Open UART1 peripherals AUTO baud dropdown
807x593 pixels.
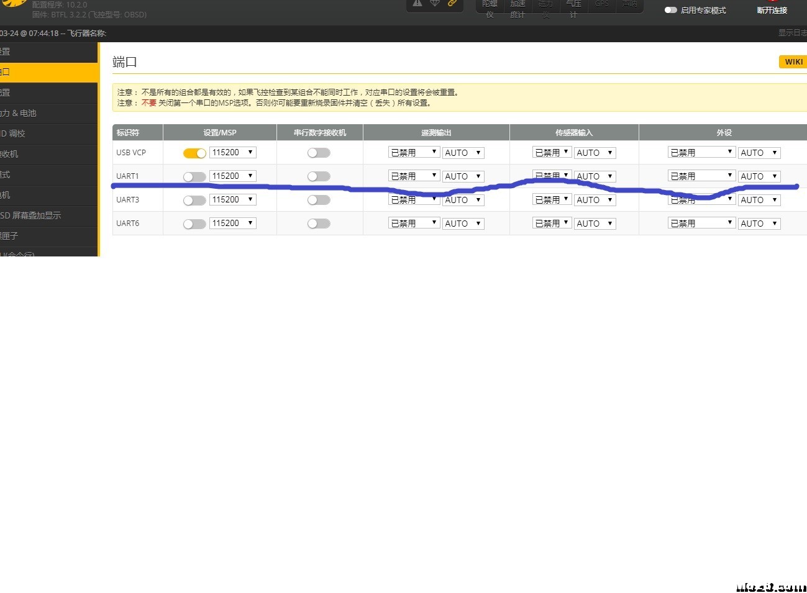click(759, 176)
